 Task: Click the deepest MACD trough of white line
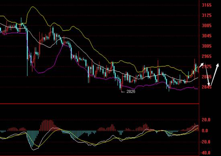pyautogui.click(x=33, y=150)
